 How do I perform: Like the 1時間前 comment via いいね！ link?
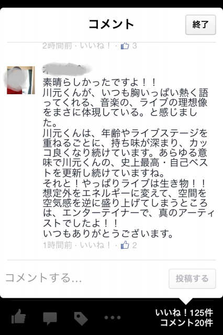[x=95, y=245]
